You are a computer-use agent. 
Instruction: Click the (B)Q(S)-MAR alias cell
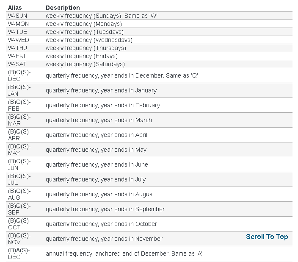[x=19, y=120]
